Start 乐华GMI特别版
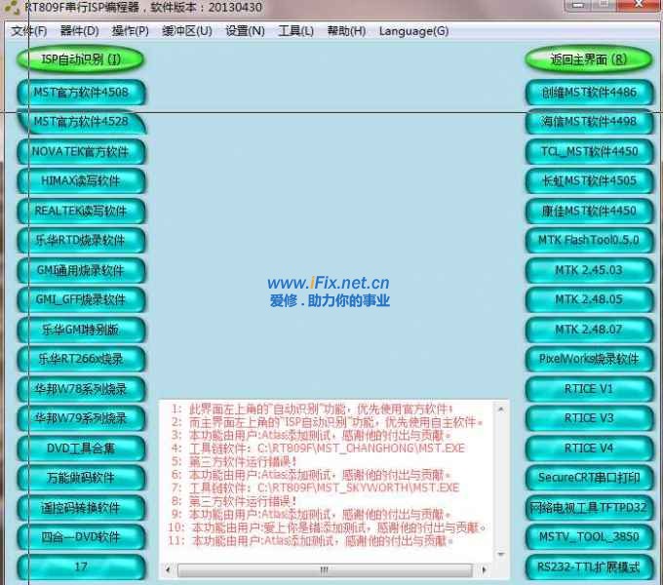This screenshot has width=663, height=585. coord(81,330)
